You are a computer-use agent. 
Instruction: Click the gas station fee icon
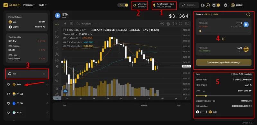tap(203, 5)
